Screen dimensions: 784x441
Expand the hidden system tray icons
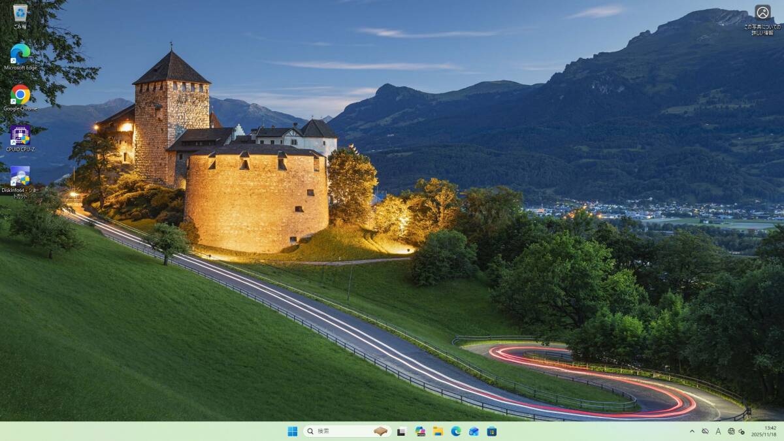[692, 431]
